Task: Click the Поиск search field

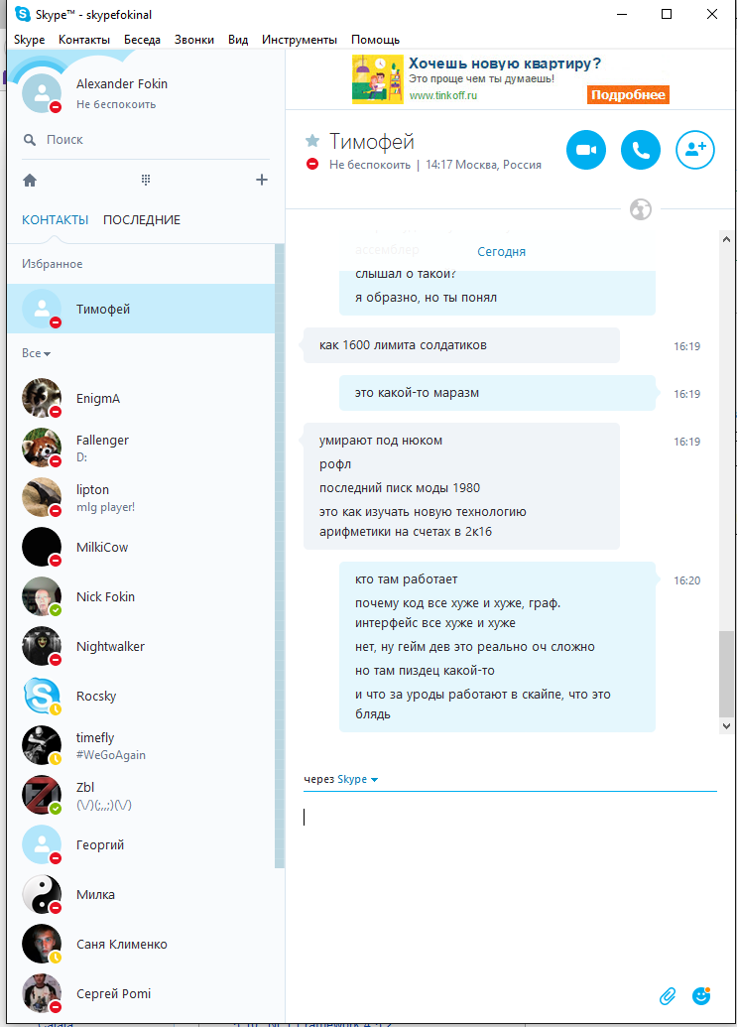Action: [145, 140]
